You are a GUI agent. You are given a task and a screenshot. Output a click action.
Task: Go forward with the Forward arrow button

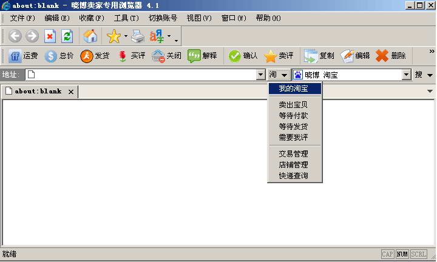click(32, 36)
